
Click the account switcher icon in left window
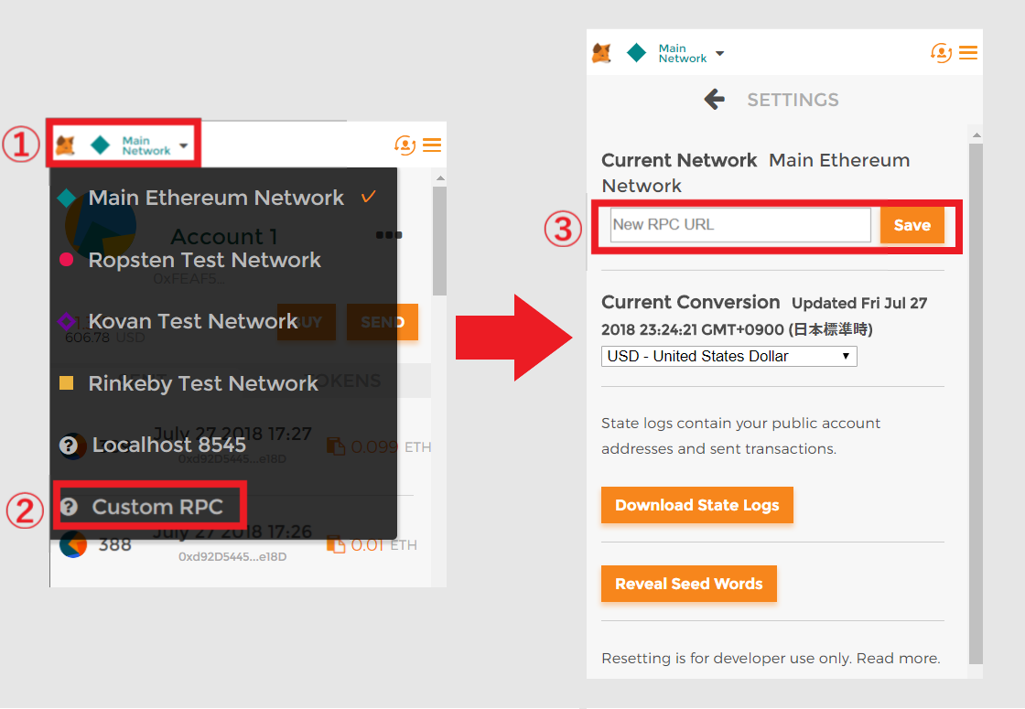[x=405, y=145]
